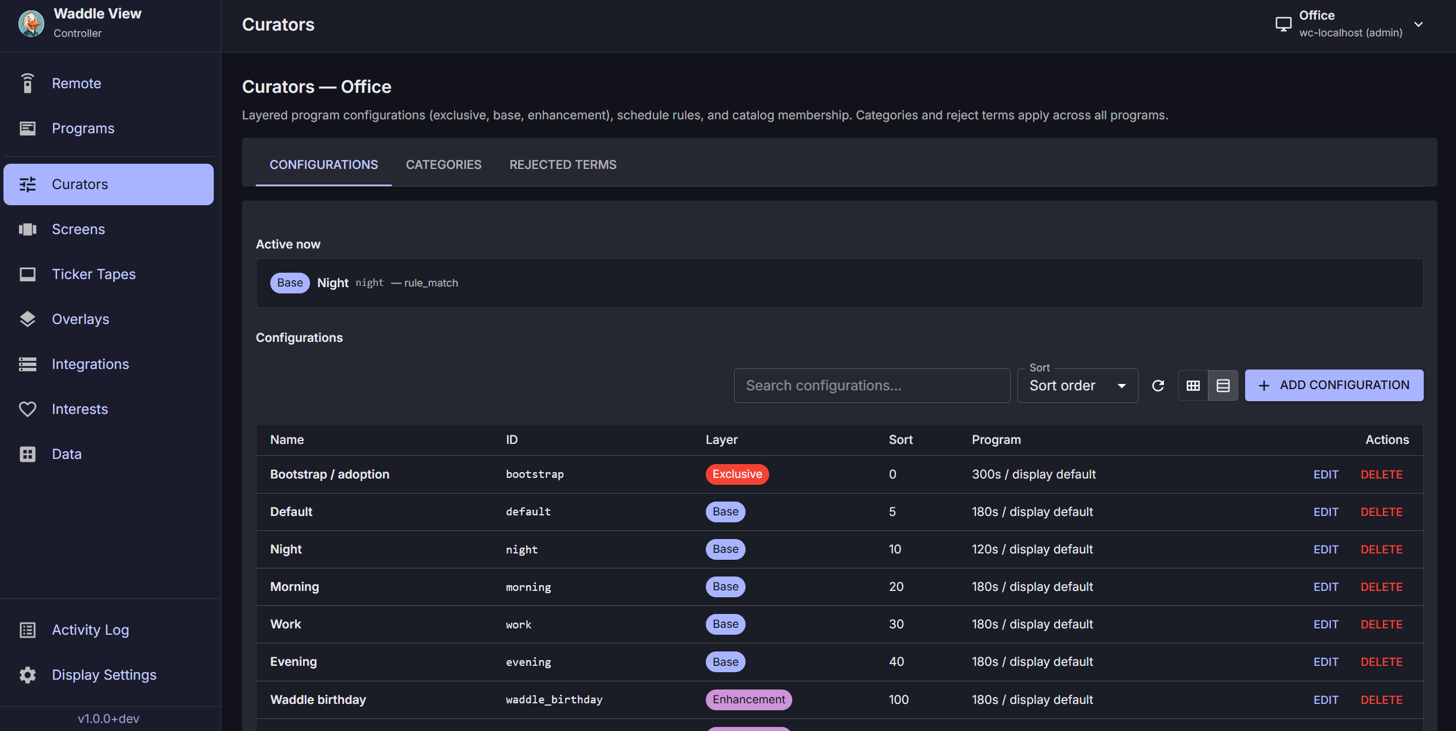This screenshot has width=1456, height=731.
Task: Go to the Ticker Tapes page label
Action: (94, 274)
